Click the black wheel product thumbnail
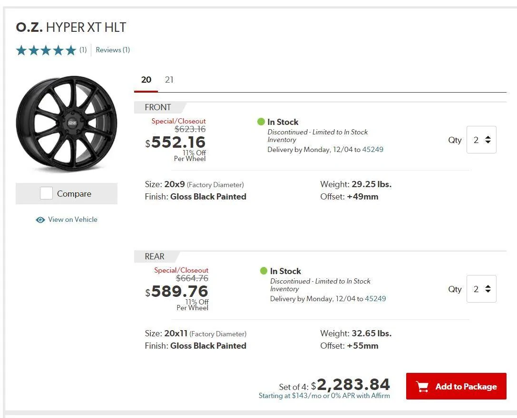Screen dimensions: 517x418 coord(67,124)
